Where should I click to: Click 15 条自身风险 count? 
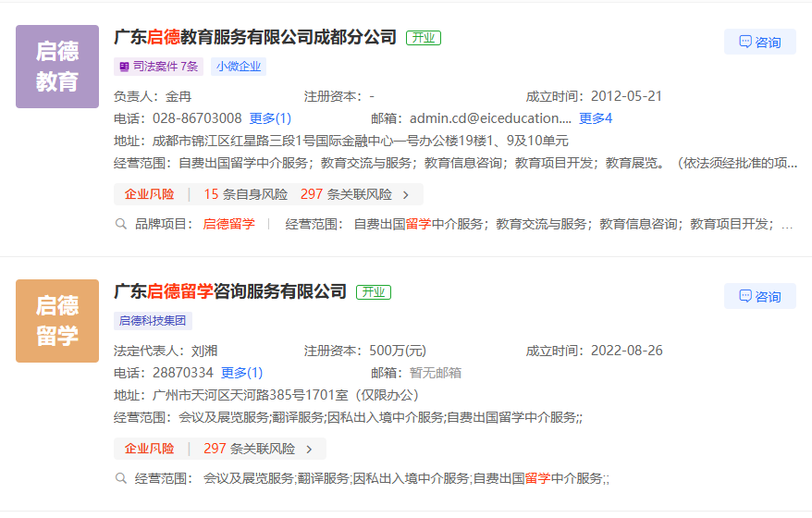(x=245, y=194)
